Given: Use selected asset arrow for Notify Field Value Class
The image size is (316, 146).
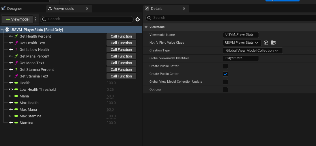Looking at the screenshot, I should [266, 42].
